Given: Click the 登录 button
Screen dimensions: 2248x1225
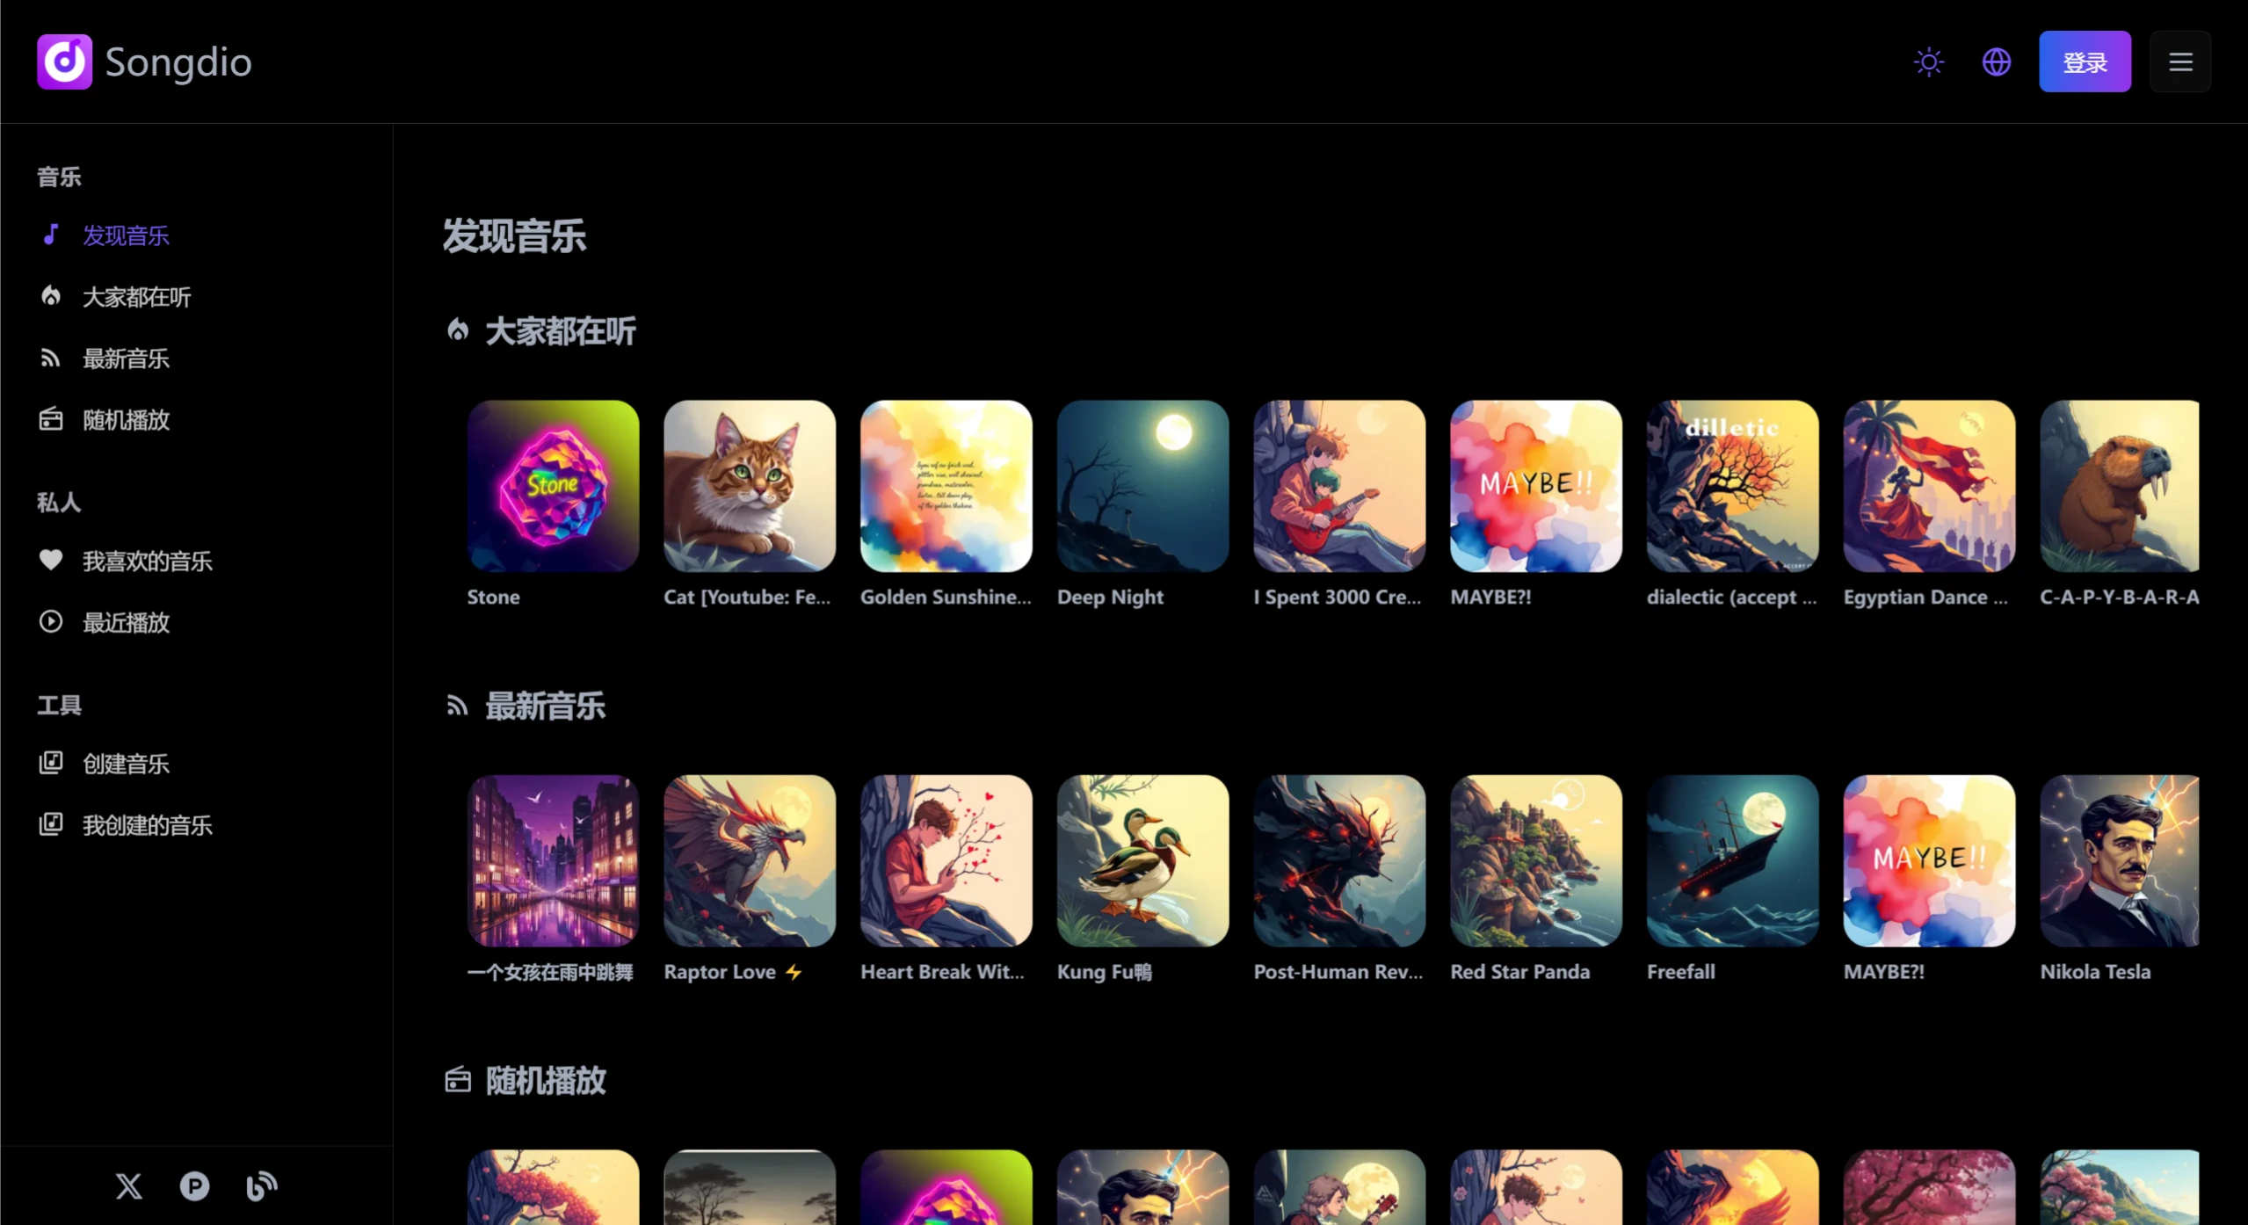Looking at the screenshot, I should tap(2085, 62).
